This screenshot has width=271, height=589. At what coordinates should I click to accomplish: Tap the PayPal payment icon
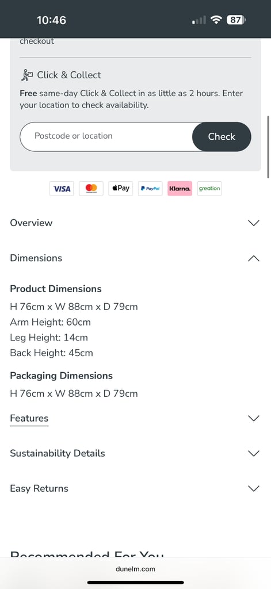coord(150,189)
